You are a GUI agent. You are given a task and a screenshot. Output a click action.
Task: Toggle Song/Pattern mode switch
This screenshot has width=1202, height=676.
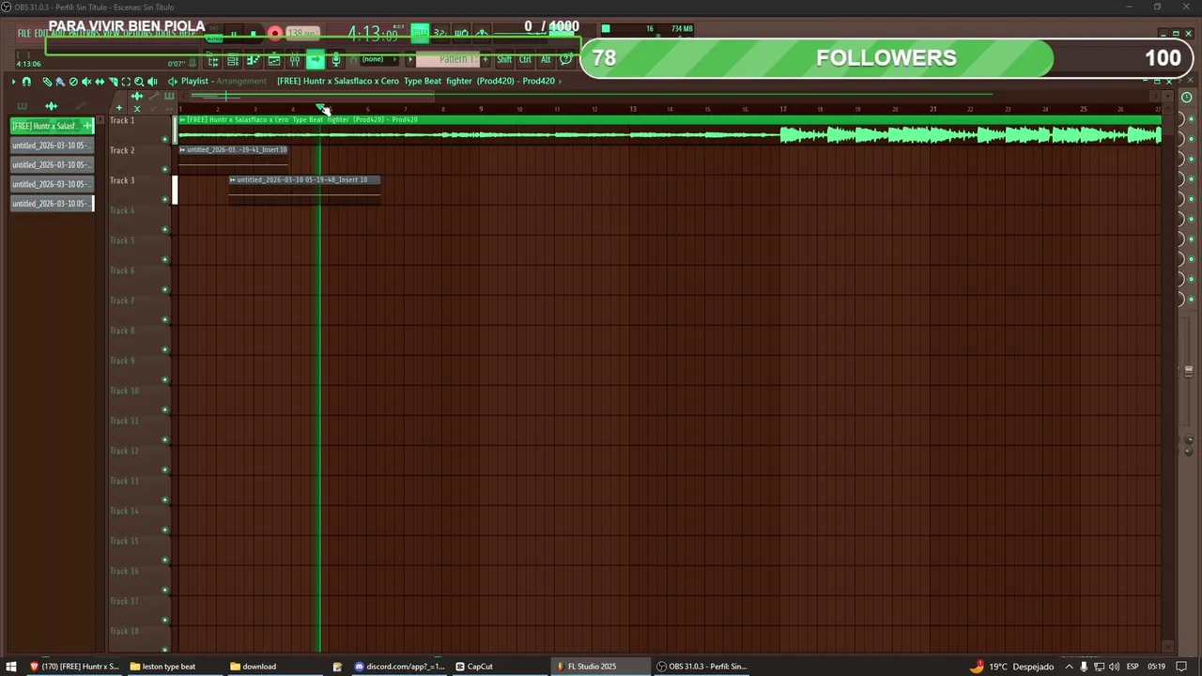pos(213,34)
